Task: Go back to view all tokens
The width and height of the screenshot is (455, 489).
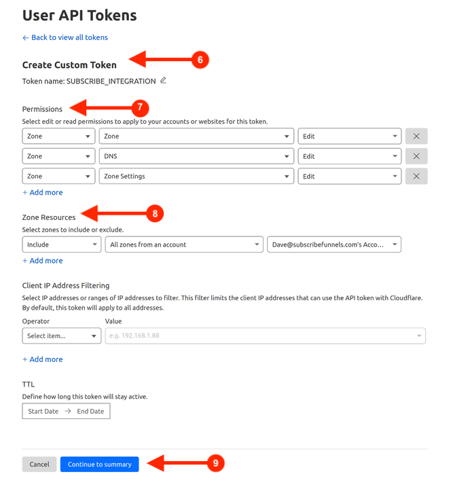Action: [x=65, y=37]
